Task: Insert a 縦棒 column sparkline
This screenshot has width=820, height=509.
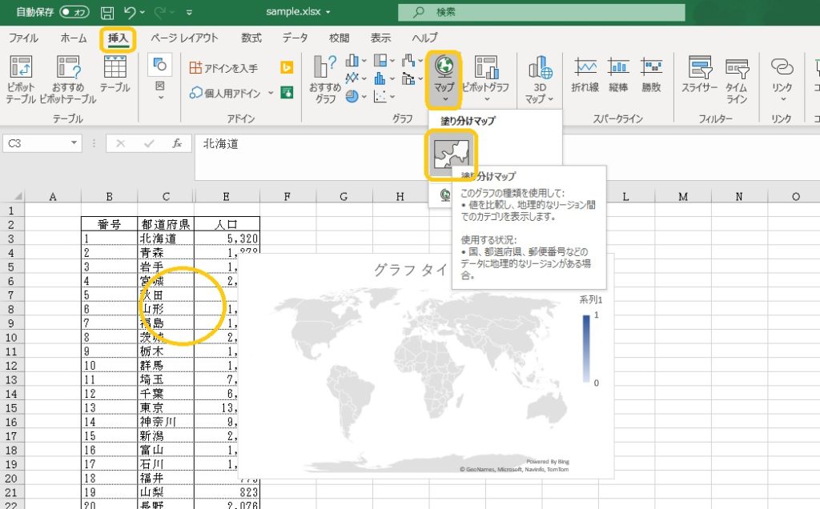Action: click(x=618, y=74)
